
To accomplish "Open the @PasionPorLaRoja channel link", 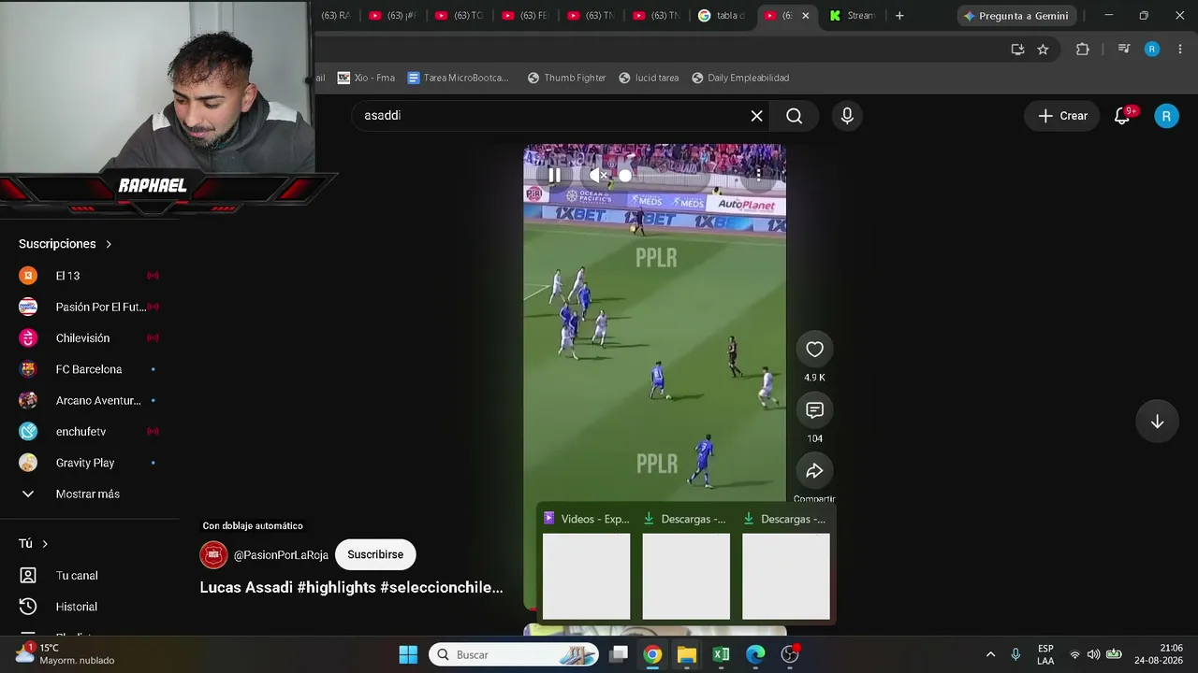I will (x=281, y=555).
